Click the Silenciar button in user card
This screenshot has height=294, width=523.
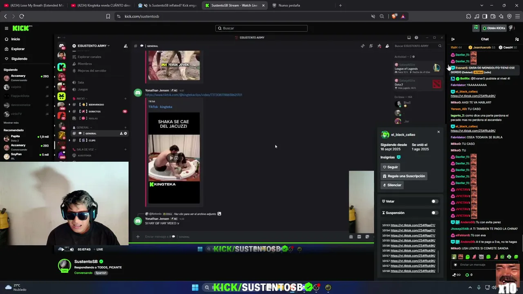[392, 185]
